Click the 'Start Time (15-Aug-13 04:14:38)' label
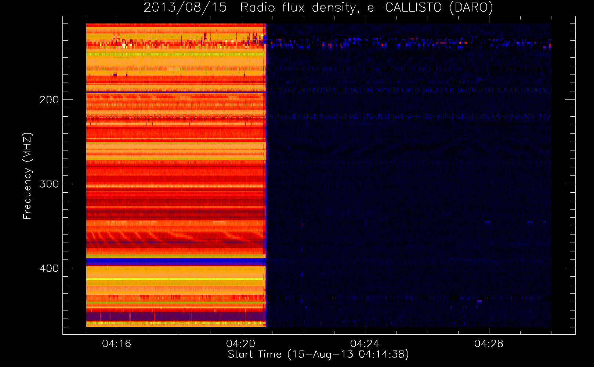The width and height of the screenshot is (594, 367). point(318,355)
